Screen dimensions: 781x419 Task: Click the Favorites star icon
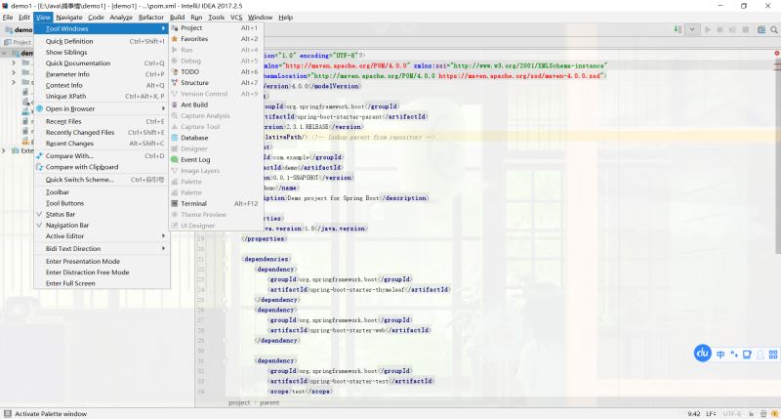click(x=175, y=39)
